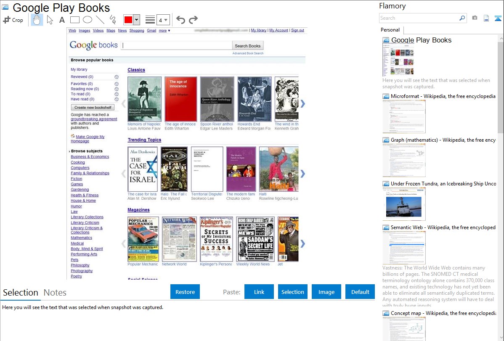
Task: Activate the hand pan tool
Action: coord(37,20)
